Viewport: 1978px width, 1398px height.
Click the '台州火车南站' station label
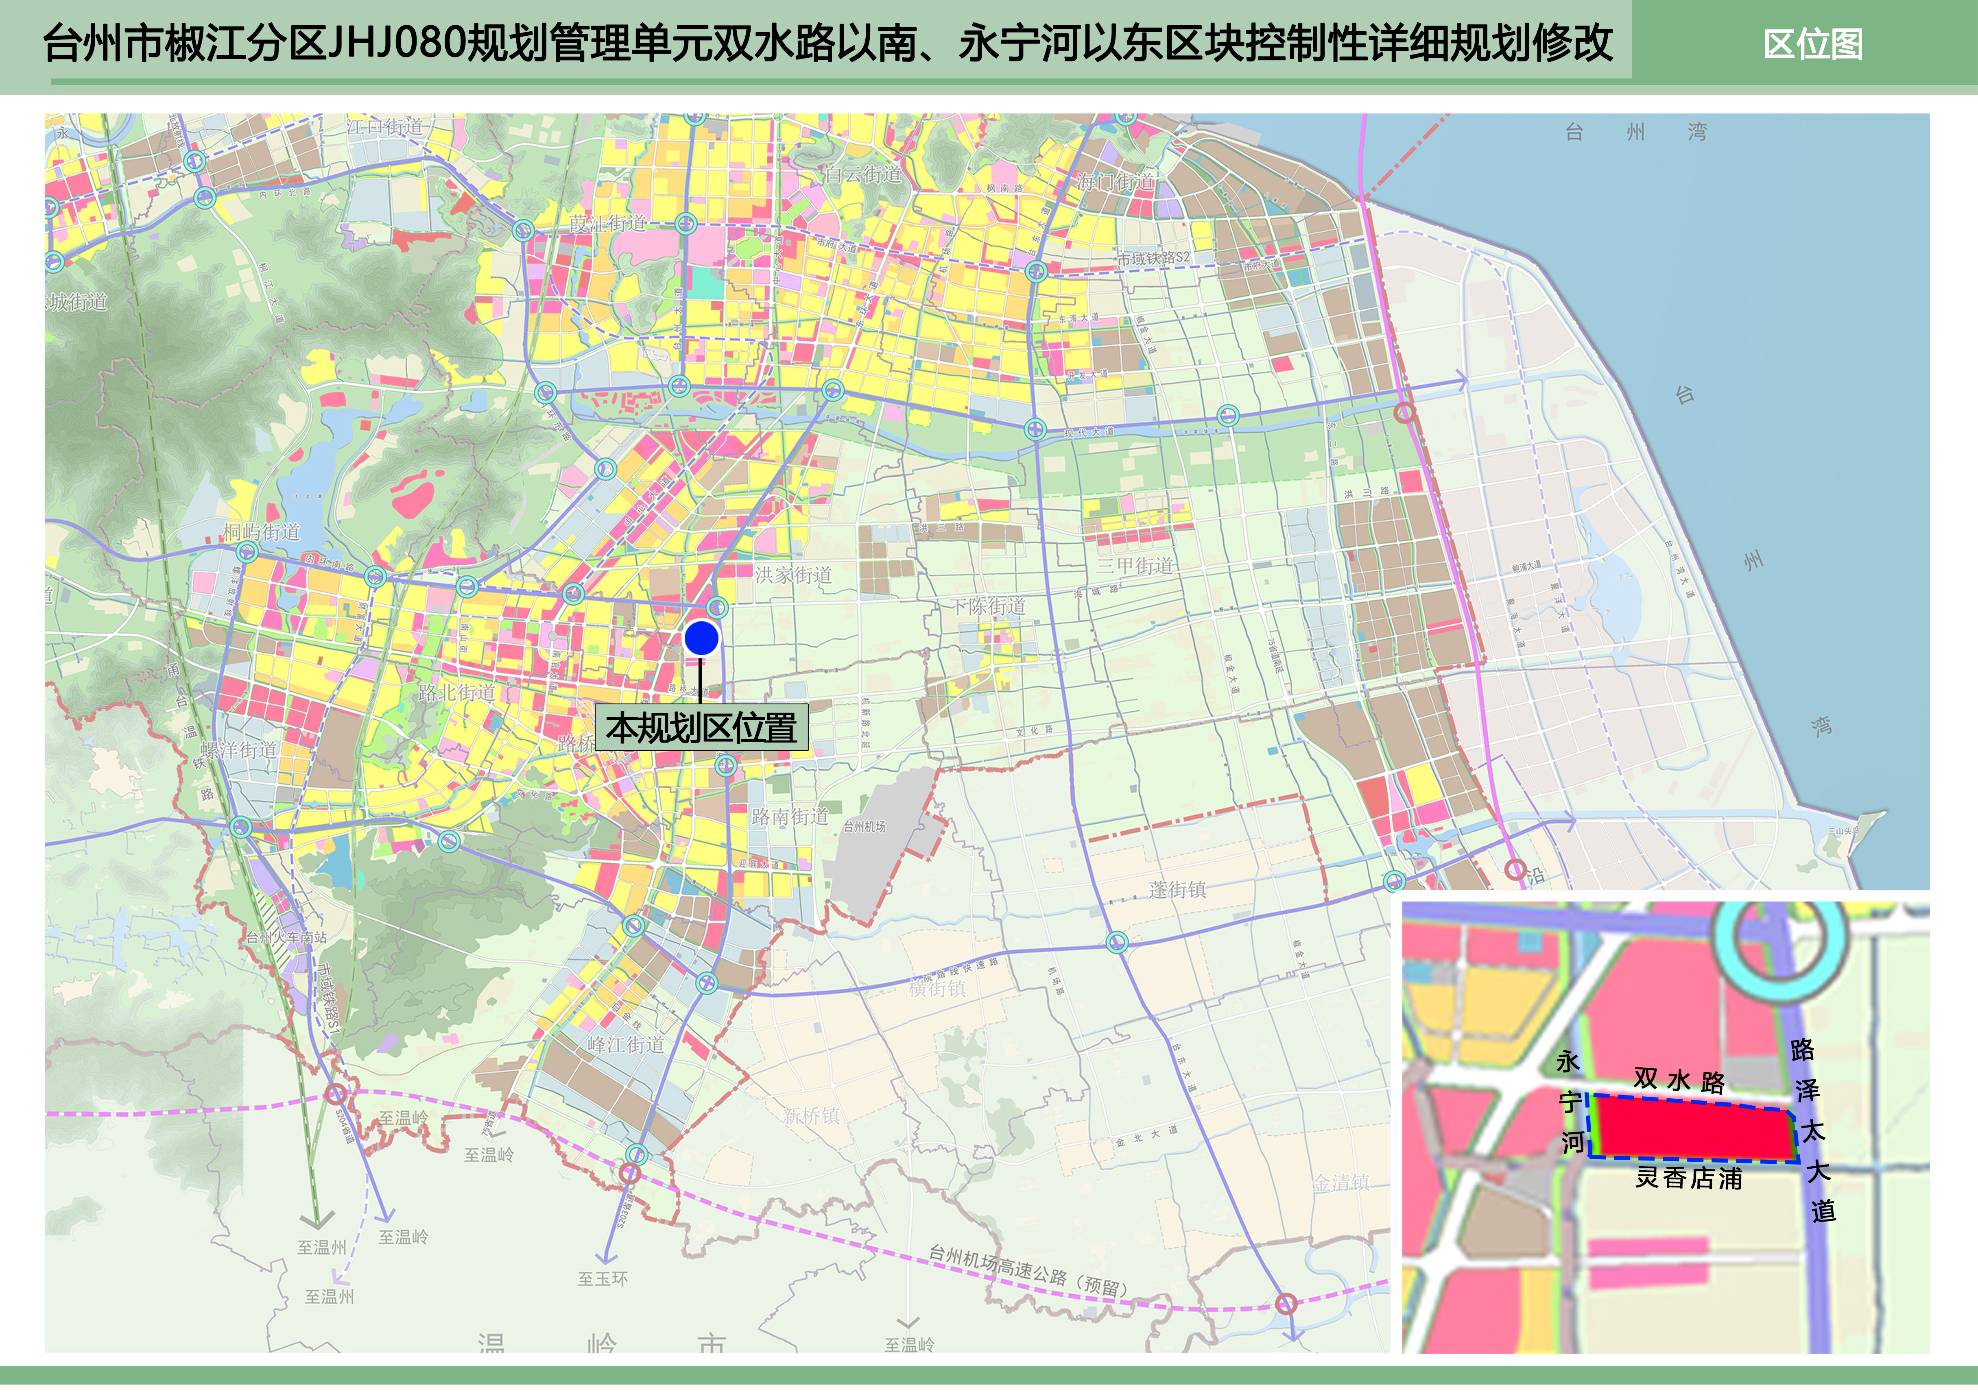point(287,936)
